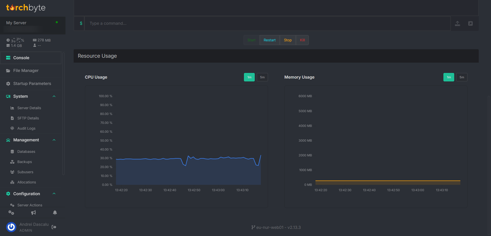Open console pop-out window icon
This screenshot has width=491, height=236.
(x=470, y=23)
